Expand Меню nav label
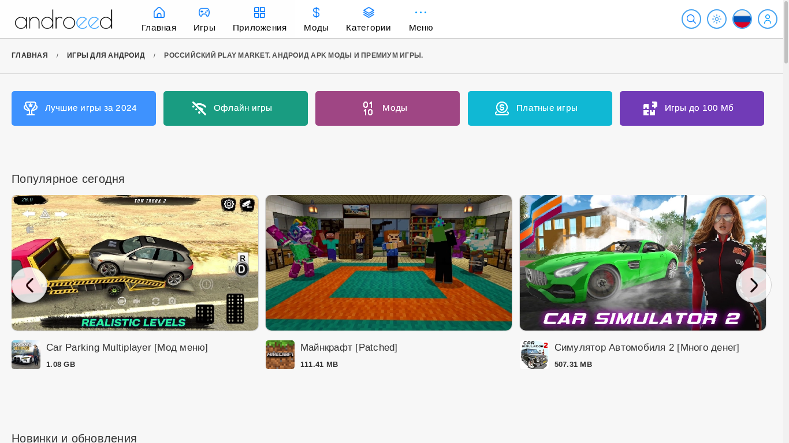This screenshot has width=789, height=443. tap(420, 28)
